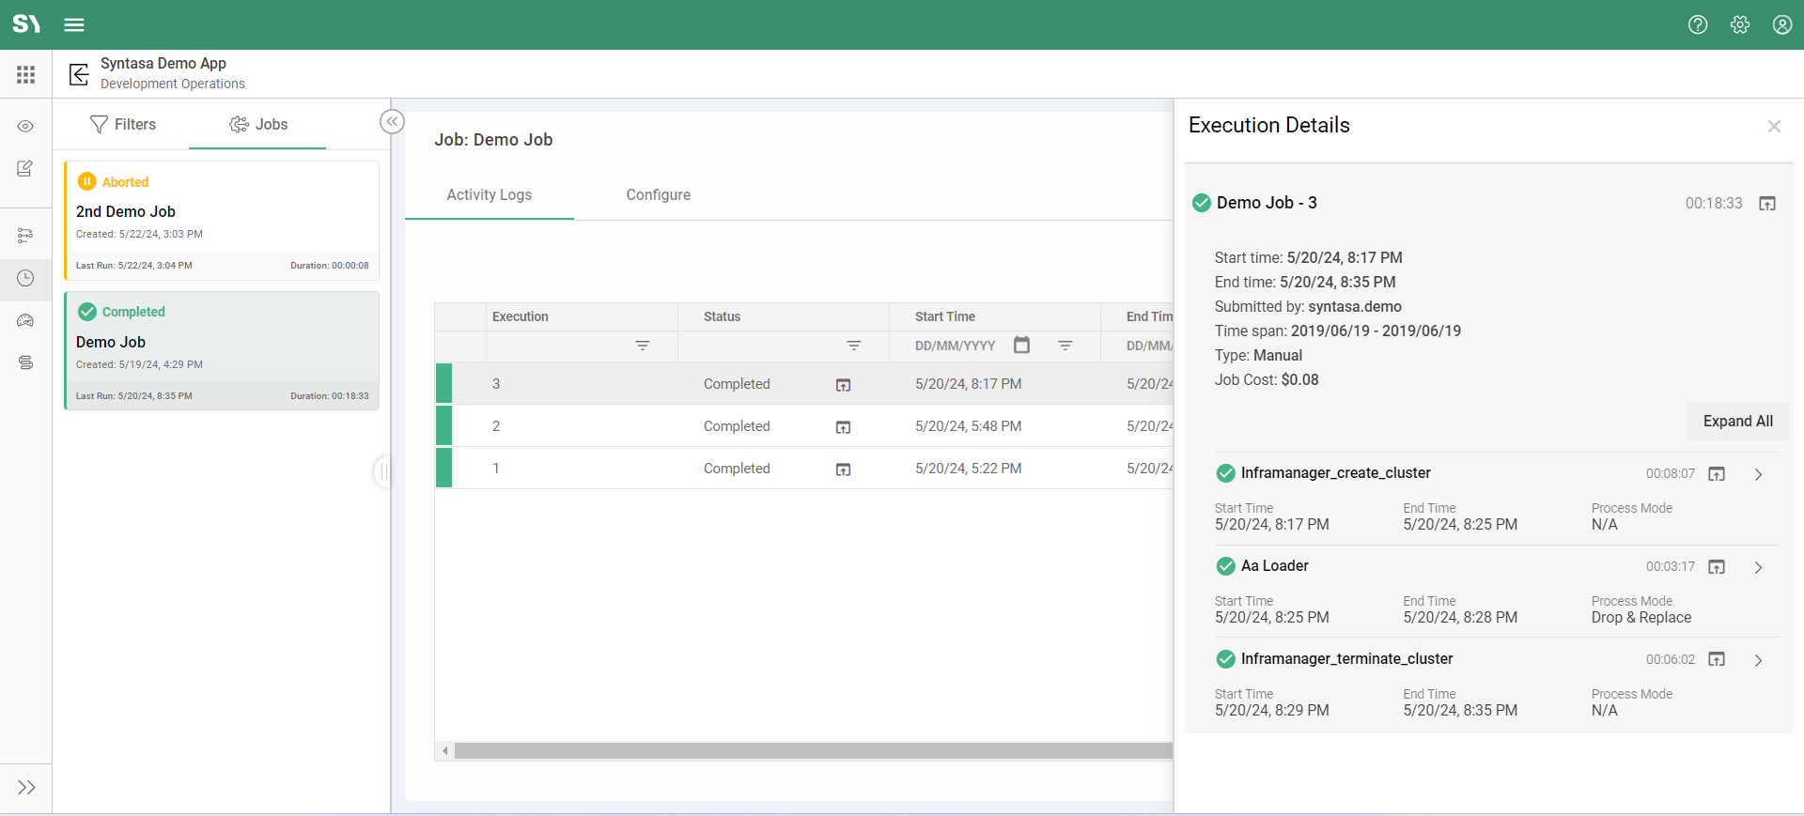The width and height of the screenshot is (1804, 816).
Task: Click calendar icon in Start Time filter
Action: pyautogui.click(x=1021, y=346)
